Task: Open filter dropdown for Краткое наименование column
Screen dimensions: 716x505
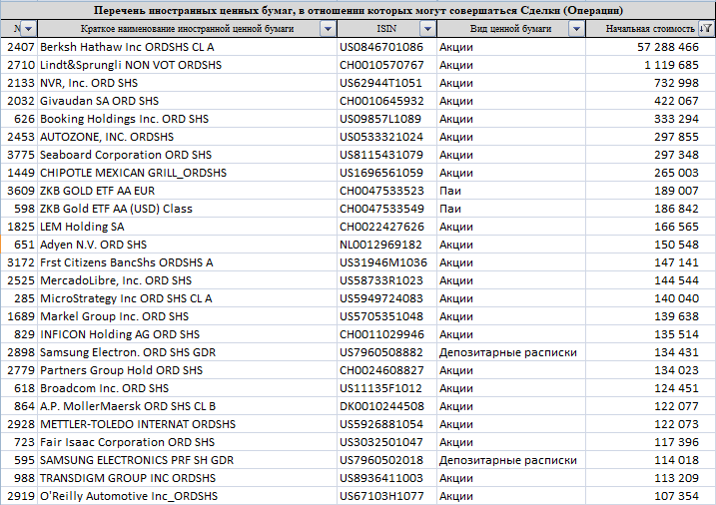Action: pos(328,29)
